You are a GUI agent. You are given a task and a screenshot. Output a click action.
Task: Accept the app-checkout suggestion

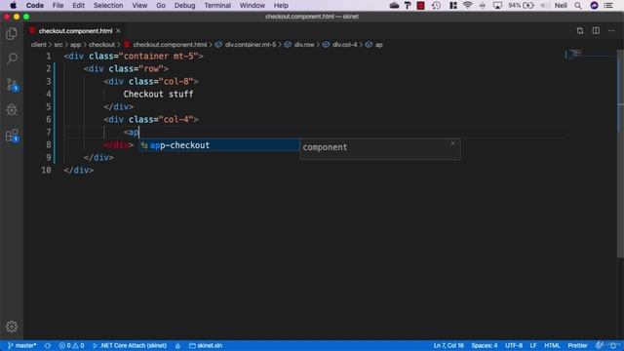coord(218,145)
